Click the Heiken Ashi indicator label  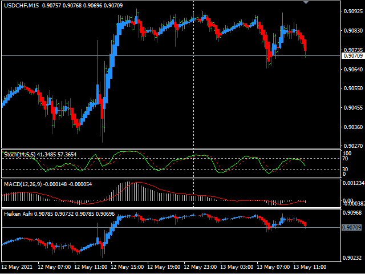point(18,214)
